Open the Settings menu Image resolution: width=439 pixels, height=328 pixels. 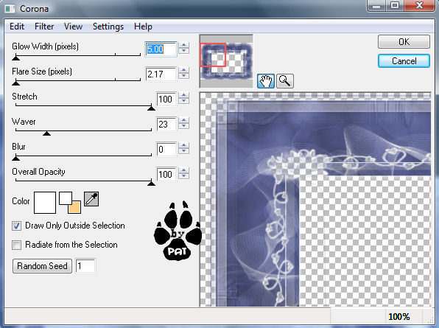(108, 27)
